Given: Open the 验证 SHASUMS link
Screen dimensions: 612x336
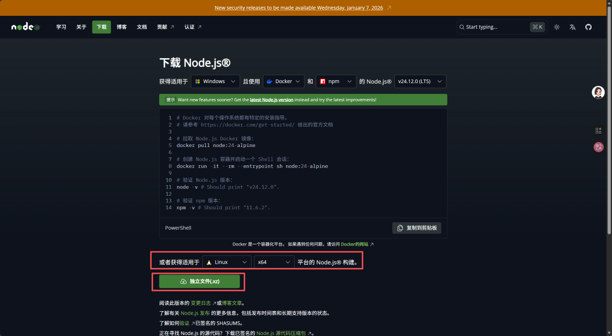Looking at the screenshot, I should 184,324.
